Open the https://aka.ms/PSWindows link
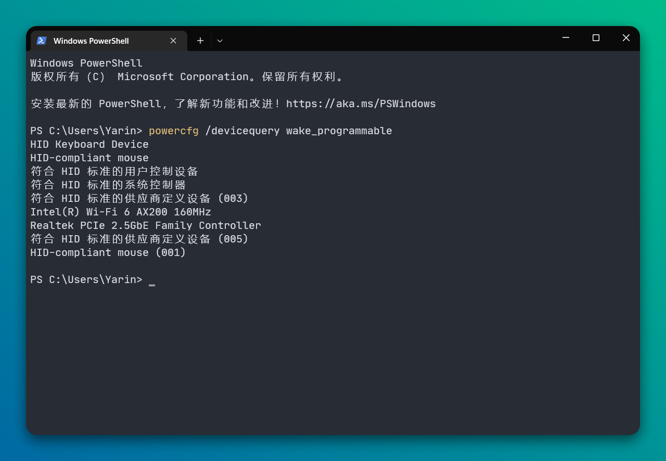 click(x=361, y=104)
